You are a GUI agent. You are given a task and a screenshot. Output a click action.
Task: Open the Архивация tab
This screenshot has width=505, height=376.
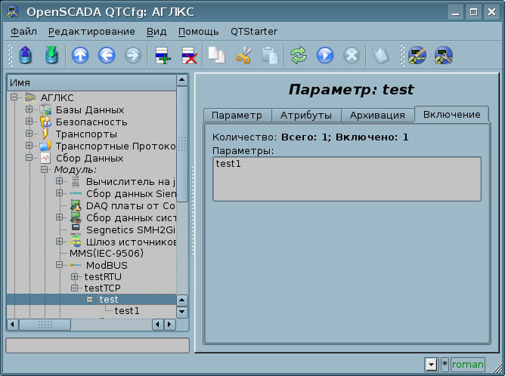377,115
